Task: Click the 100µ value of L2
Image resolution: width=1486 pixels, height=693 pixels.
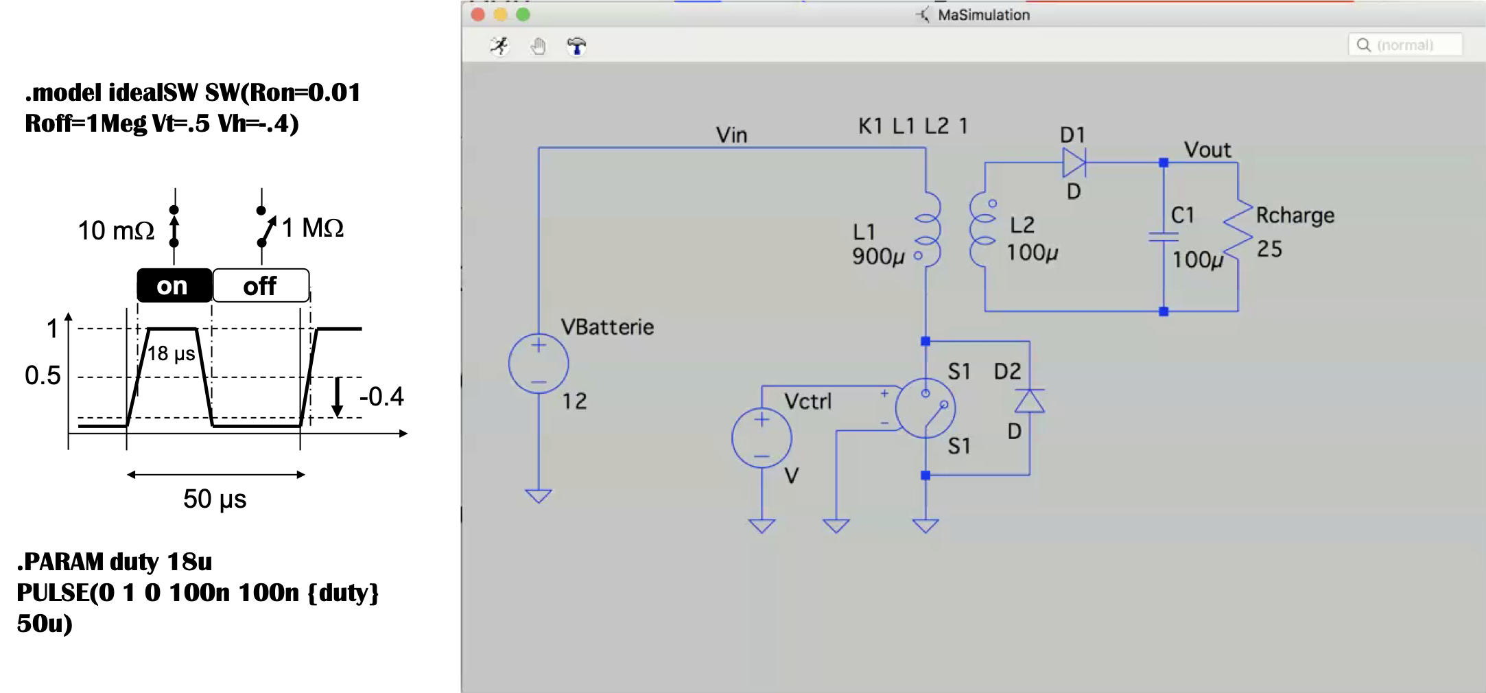Action: pyautogui.click(x=1032, y=252)
